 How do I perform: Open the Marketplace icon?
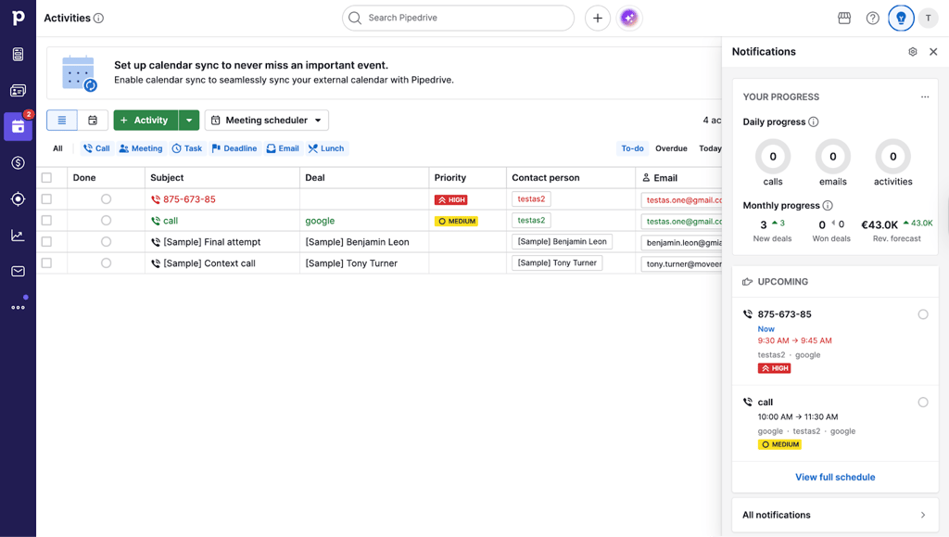coord(844,19)
